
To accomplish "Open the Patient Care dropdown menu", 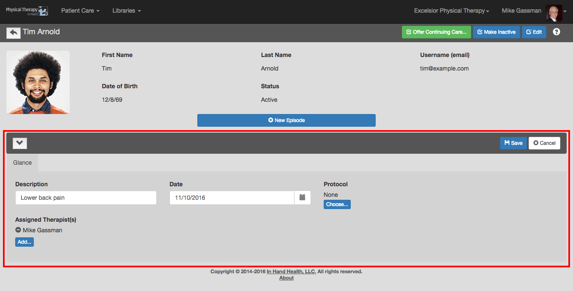I will click(80, 11).
